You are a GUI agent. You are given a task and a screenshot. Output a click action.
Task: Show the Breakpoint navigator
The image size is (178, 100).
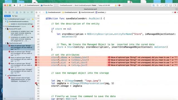(28, 12)
